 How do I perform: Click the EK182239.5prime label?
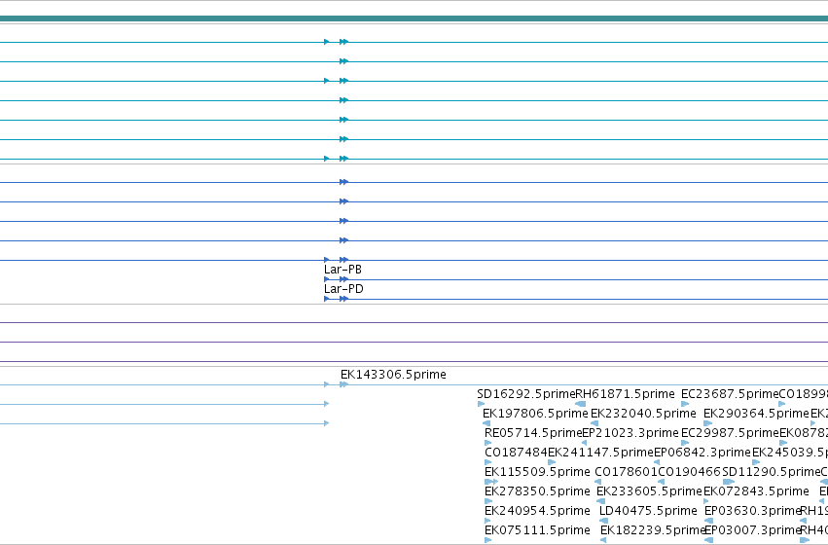[653, 530]
